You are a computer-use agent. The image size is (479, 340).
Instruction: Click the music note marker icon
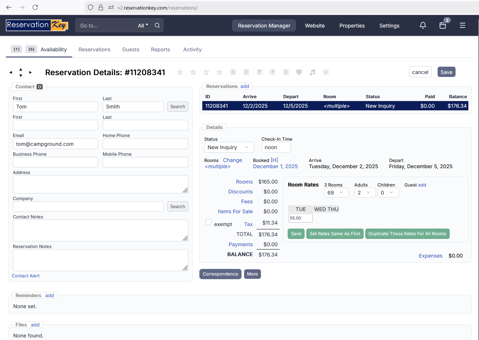point(312,72)
